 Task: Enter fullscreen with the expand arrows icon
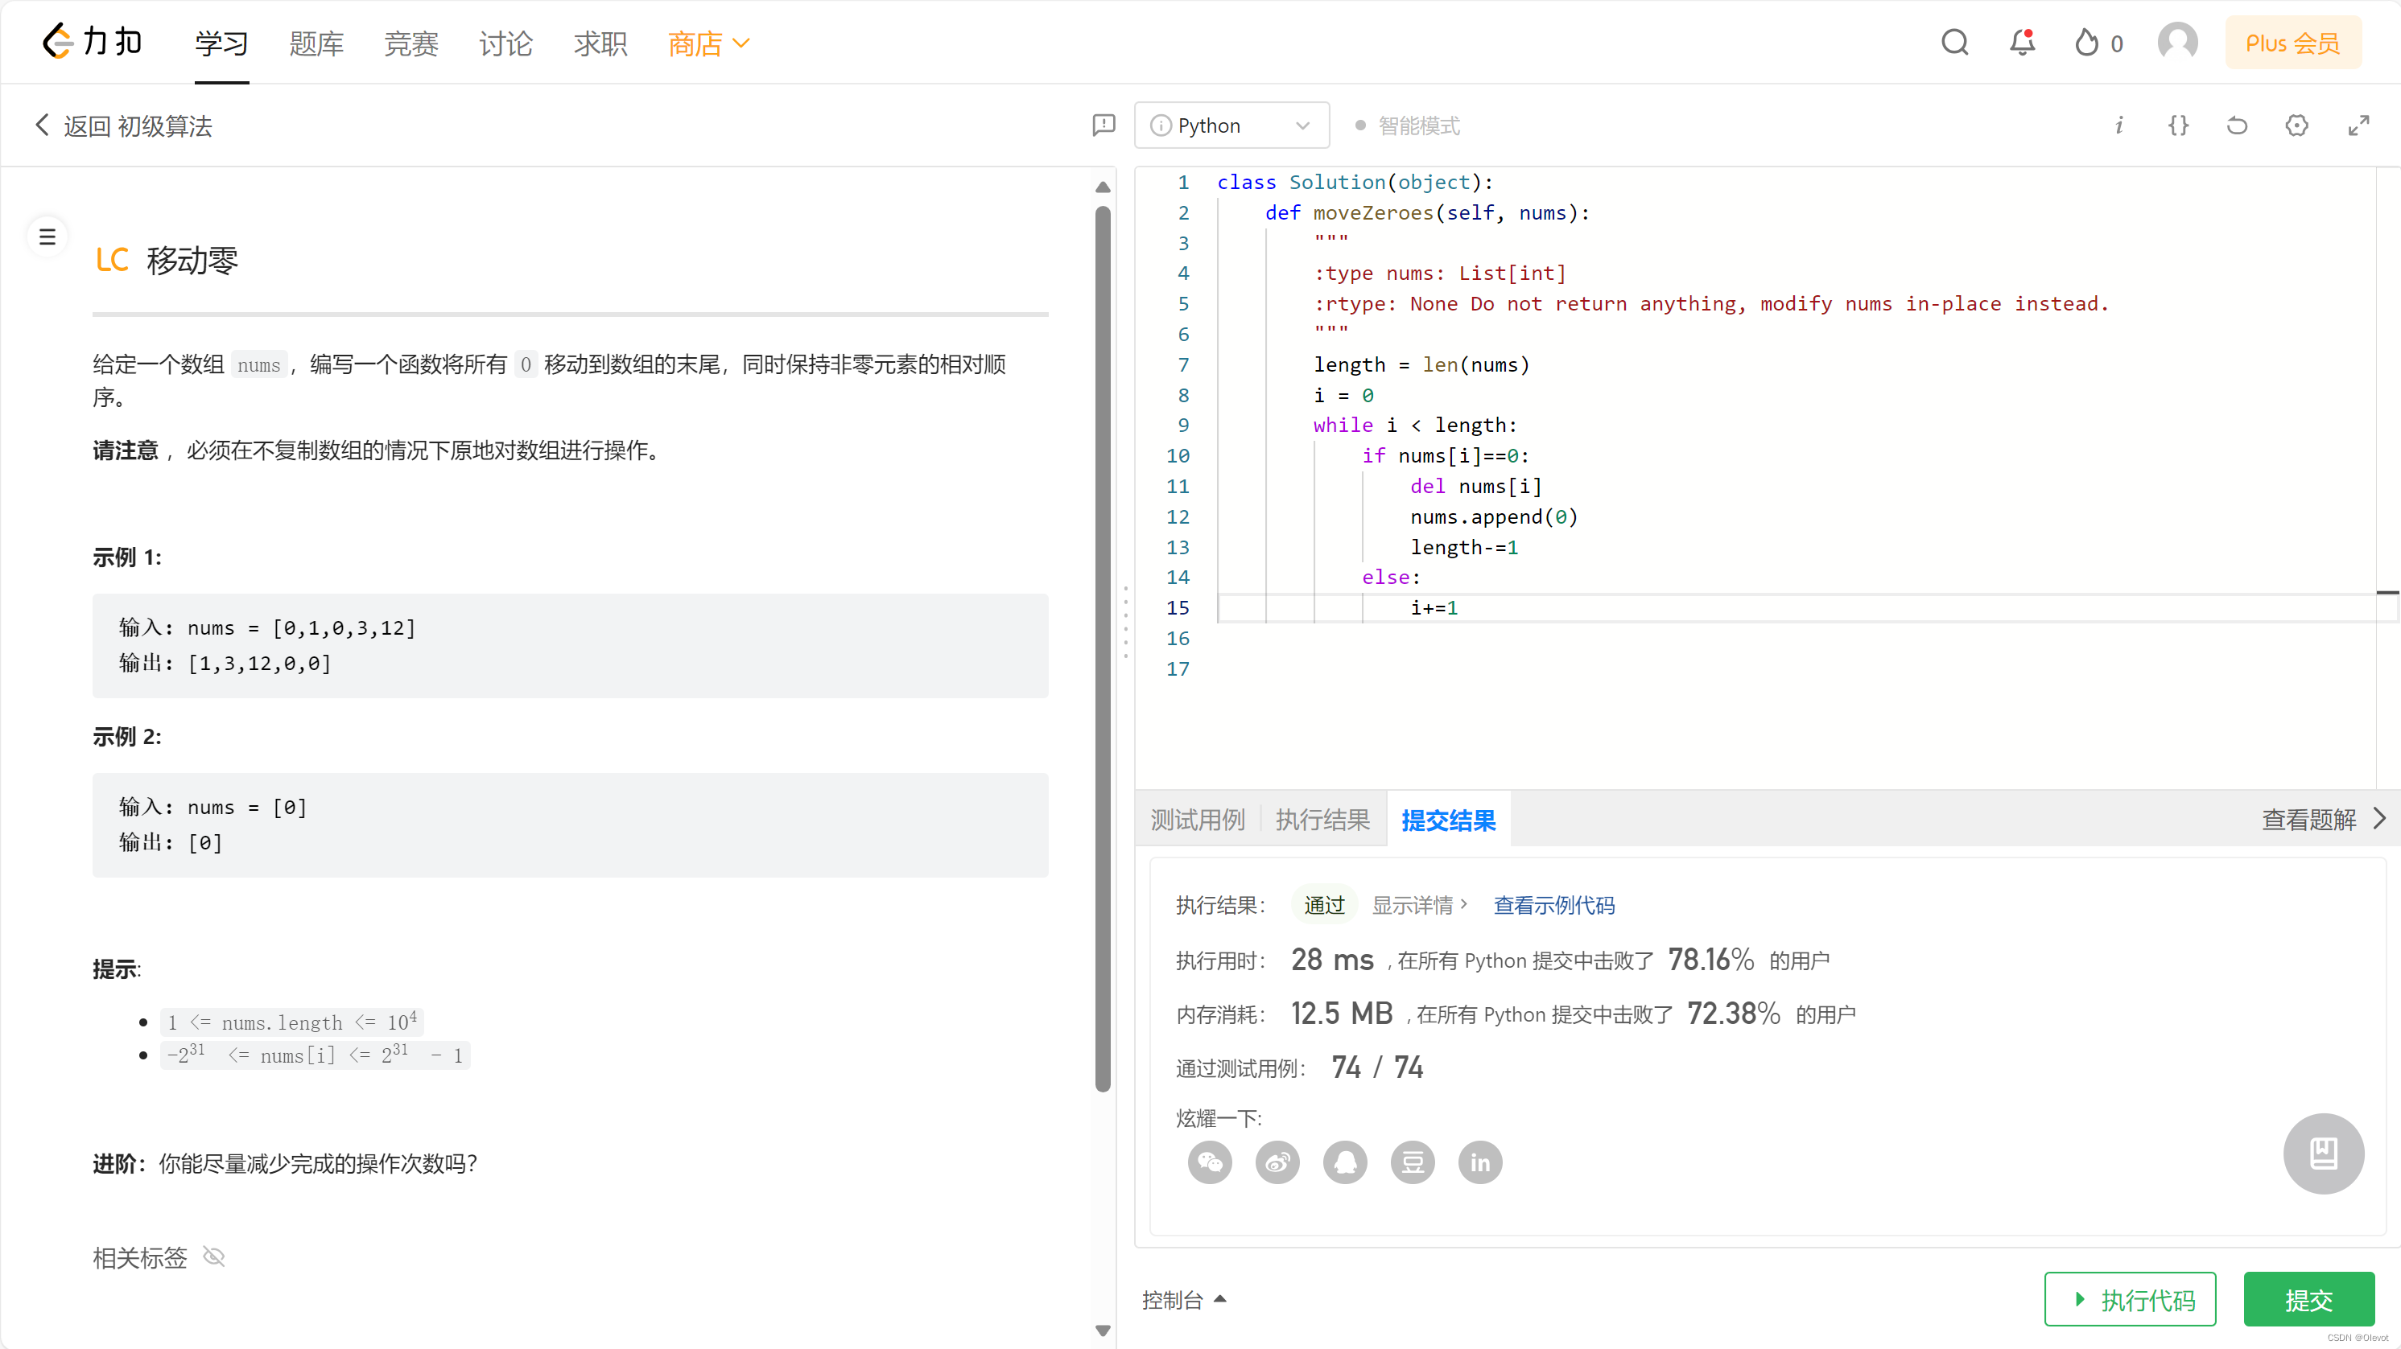(2358, 125)
